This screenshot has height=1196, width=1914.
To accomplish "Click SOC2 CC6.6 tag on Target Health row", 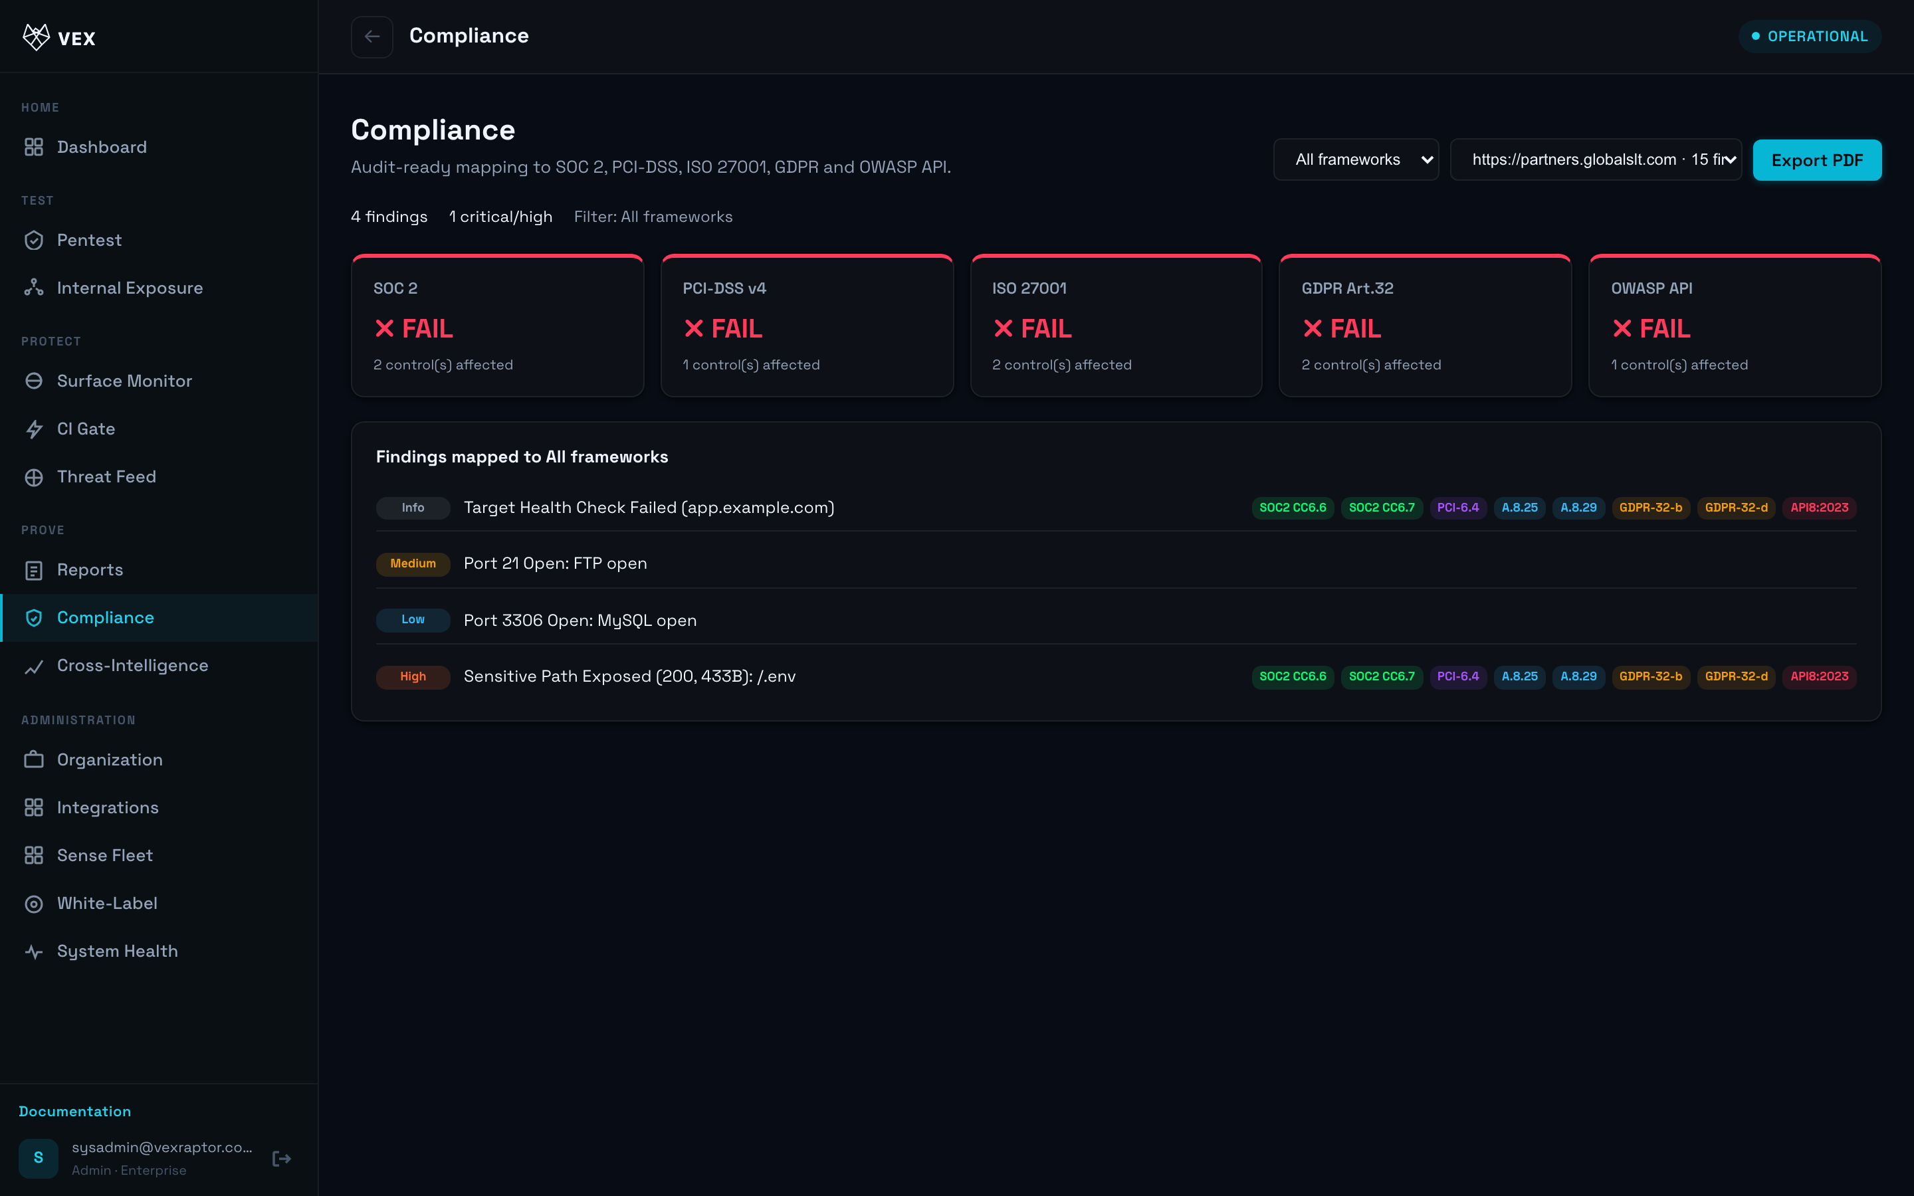I will click(x=1293, y=508).
